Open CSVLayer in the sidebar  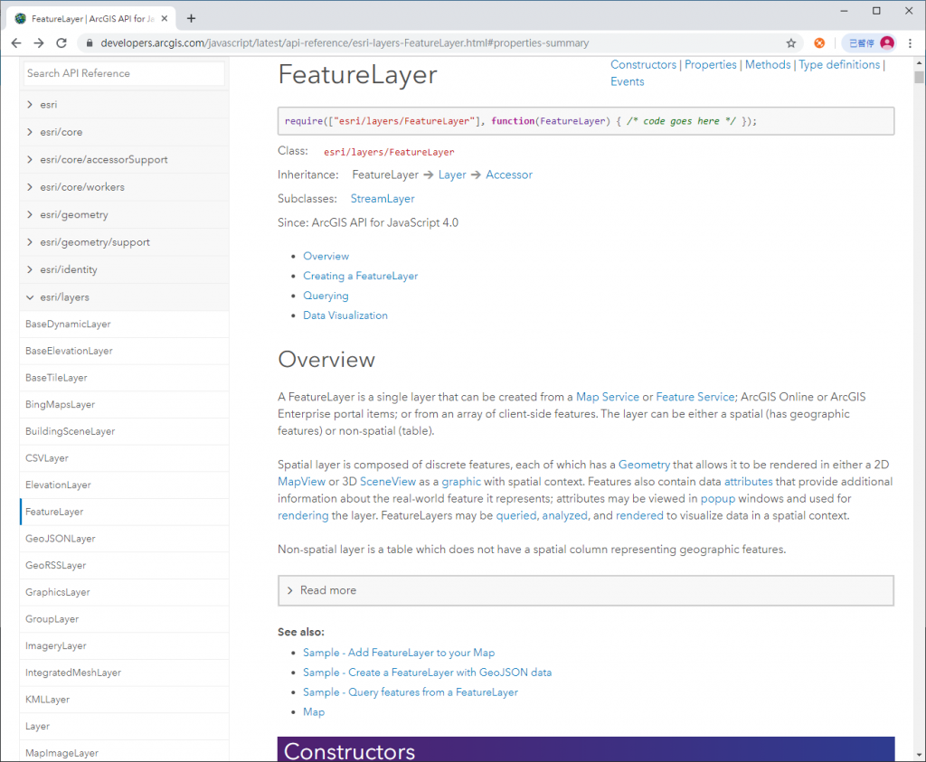pos(124,458)
